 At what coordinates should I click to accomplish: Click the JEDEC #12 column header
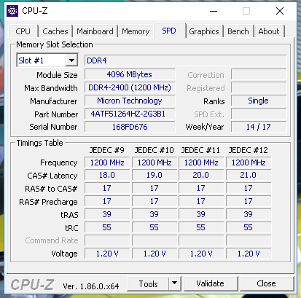tap(249, 150)
